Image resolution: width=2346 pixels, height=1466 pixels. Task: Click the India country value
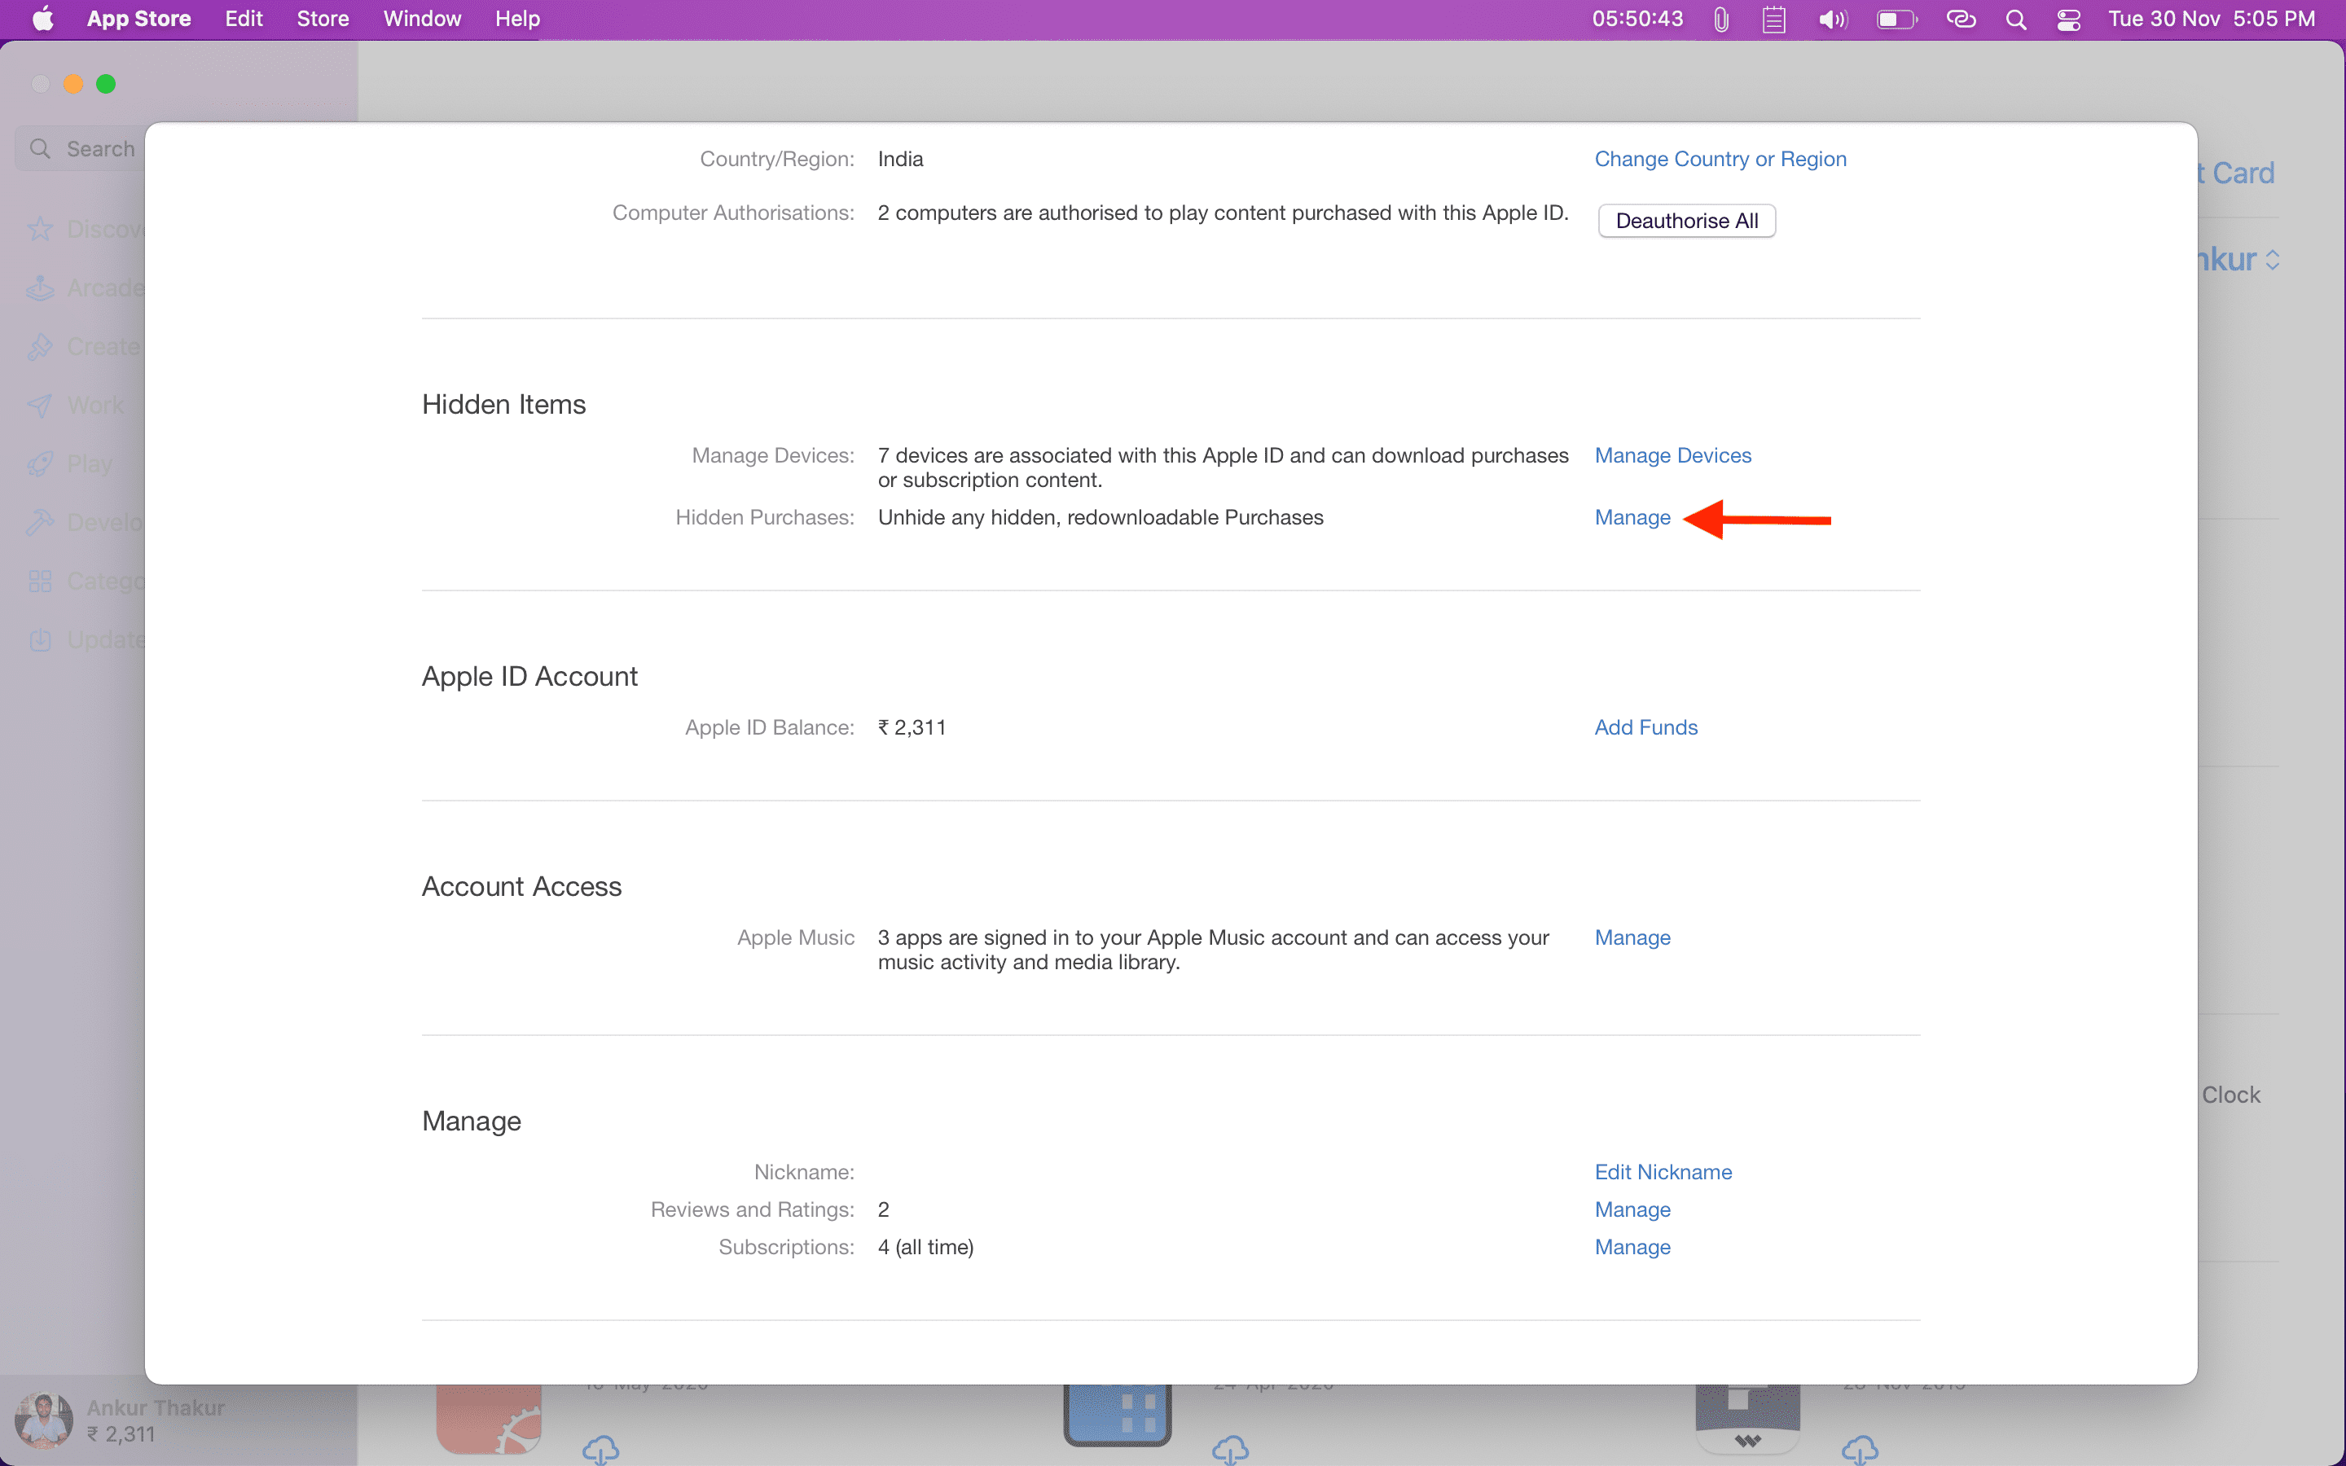(x=899, y=159)
